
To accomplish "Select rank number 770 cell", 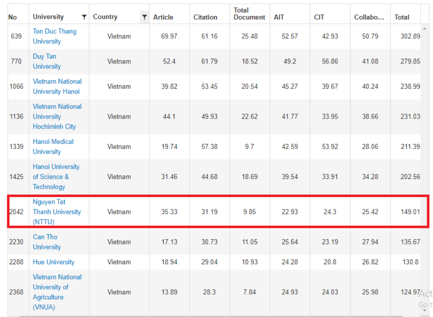I will (x=16, y=61).
